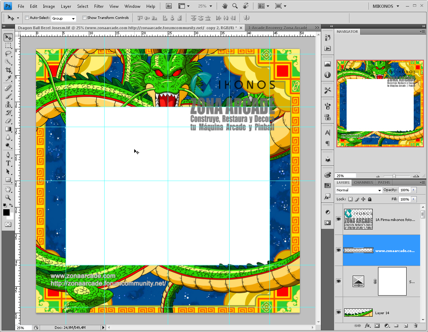This screenshot has height=332, width=428.
Task: Swap foreground and background colors
Action: tap(11, 205)
